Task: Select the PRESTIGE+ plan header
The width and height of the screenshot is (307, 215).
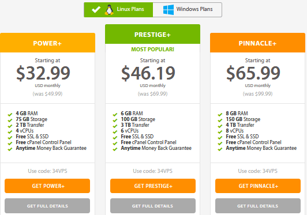Action: pyautogui.click(x=152, y=34)
